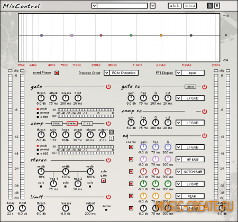Screen dimensions: 238x222
Task: Click the black EQ band node in graph
Action: (191, 35)
